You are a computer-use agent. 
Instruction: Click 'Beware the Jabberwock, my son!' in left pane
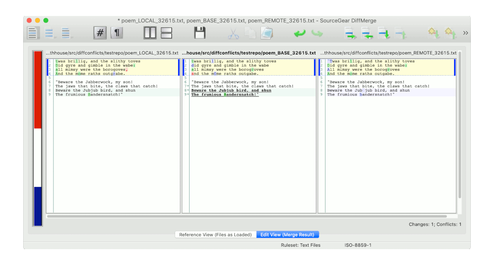click(94, 82)
